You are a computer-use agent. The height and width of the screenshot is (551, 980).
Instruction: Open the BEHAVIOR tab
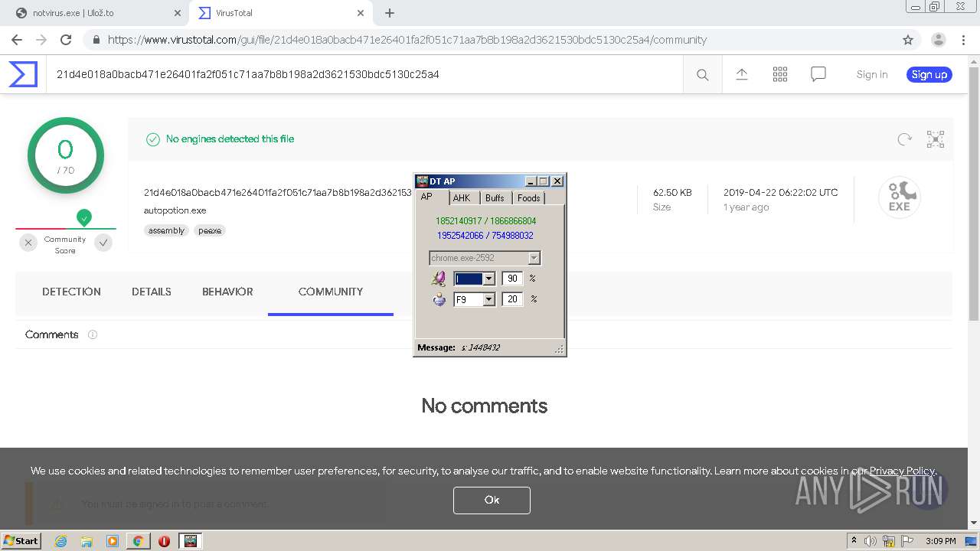click(x=227, y=292)
